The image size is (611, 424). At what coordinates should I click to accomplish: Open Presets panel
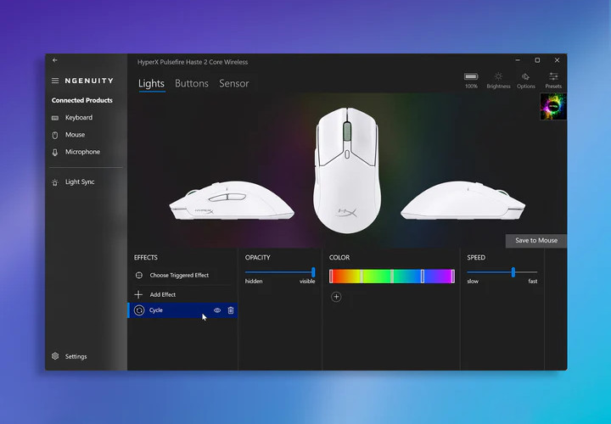coord(553,81)
